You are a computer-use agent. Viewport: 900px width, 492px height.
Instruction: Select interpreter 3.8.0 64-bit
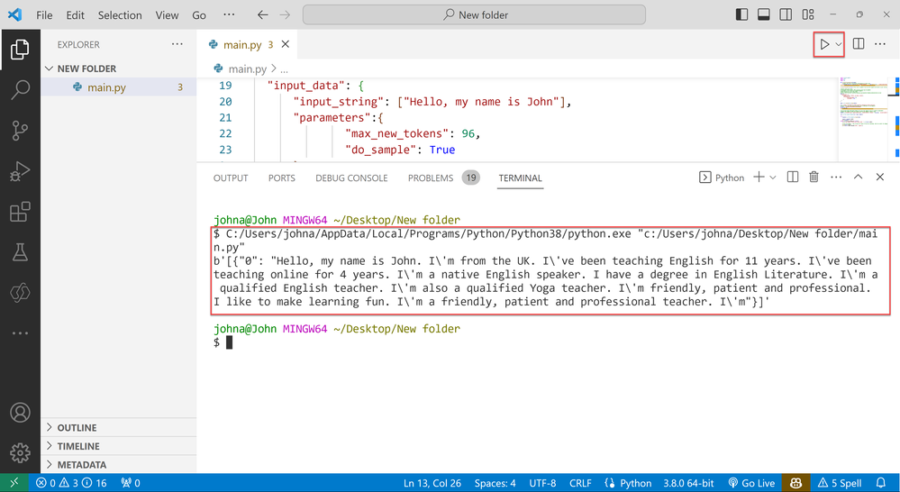[688, 483]
